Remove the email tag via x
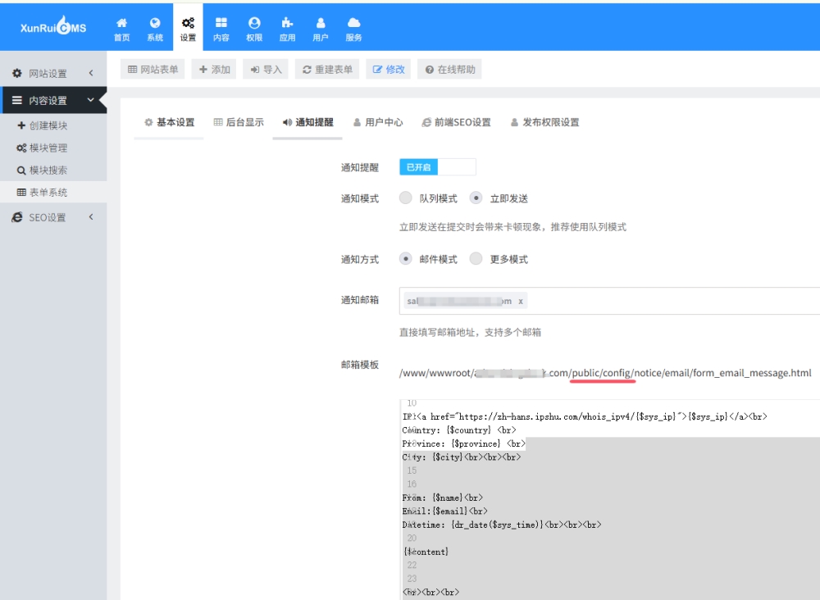The width and height of the screenshot is (820, 600). 521,301
